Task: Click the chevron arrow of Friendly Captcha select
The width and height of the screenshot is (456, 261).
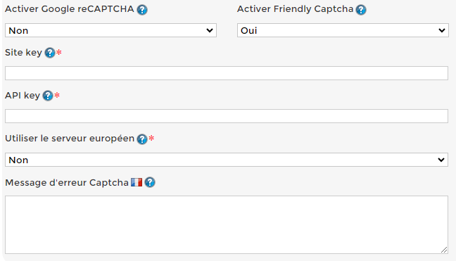Action: [442, 30]
